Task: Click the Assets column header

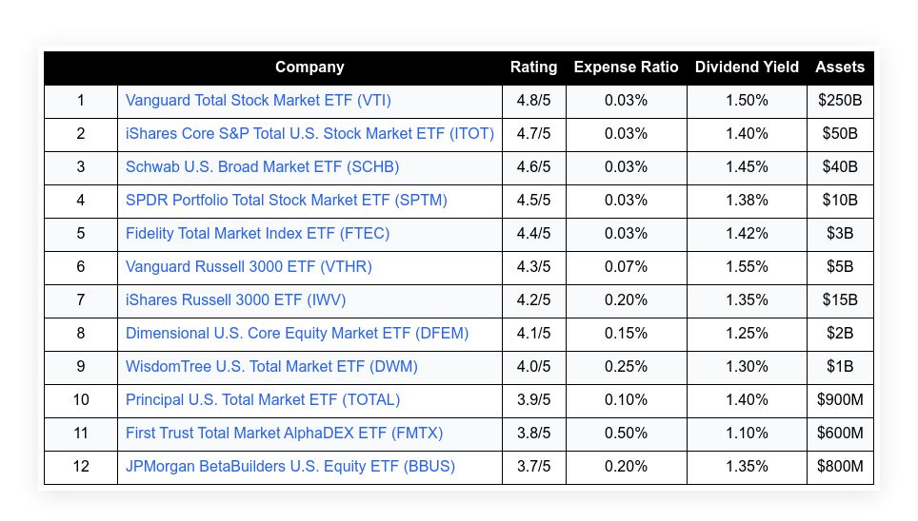Action: [840, 67]
